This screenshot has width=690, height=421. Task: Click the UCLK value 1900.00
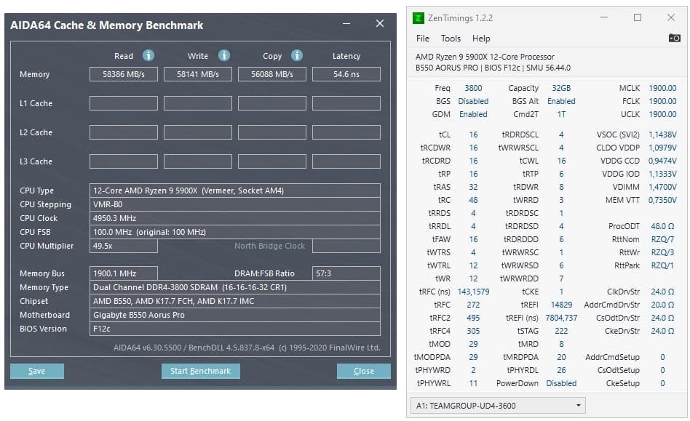coord(662,114)
